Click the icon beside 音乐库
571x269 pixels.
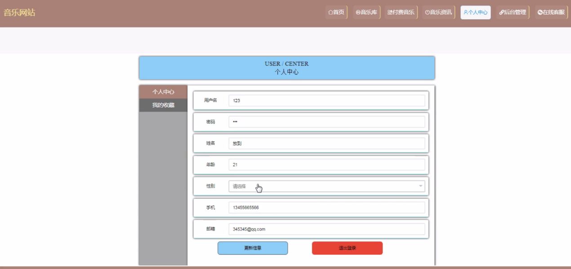pyautogui.click(x=358, y=13)
